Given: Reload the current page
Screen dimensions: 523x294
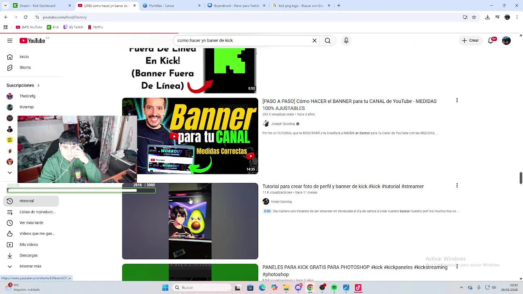Looking at the screenshot, I should [x=25, y=17].
